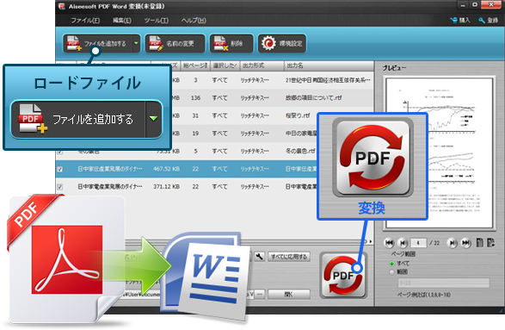Viewport: 505px width, 330px height.
Task: Jump to first preview page
Action: [389, 243]
